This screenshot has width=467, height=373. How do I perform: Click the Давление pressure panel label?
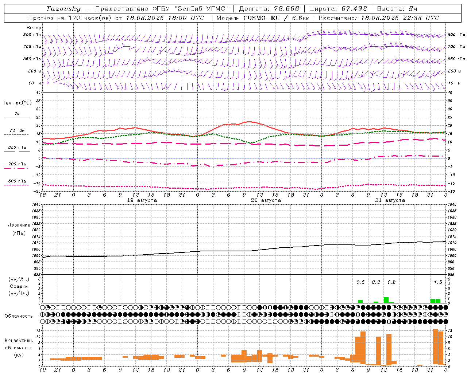(19, 225)
